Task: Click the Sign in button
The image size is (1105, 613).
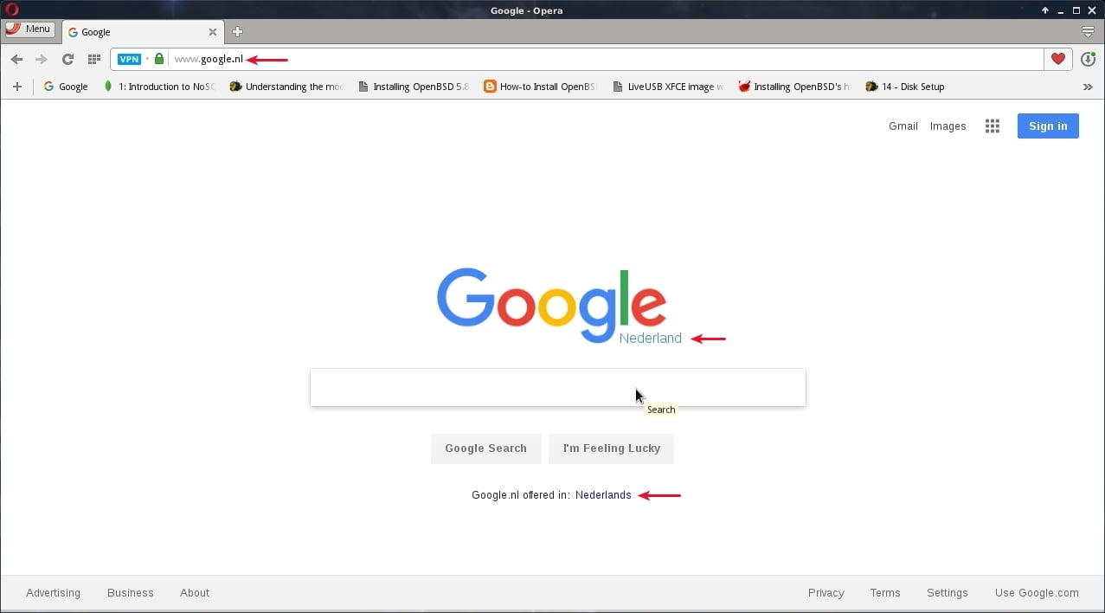Action: [x=1048, y=126]
